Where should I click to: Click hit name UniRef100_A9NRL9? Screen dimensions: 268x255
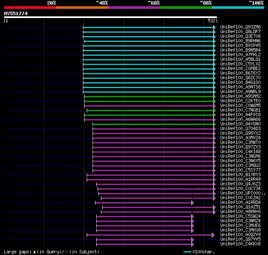click(x=240, y=92)
